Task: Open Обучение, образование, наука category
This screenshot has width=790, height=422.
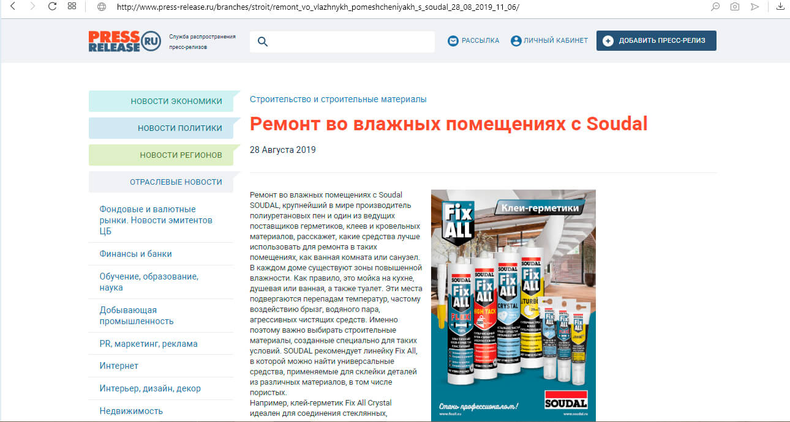Action: pyautogui.click(x=149, y=282)
